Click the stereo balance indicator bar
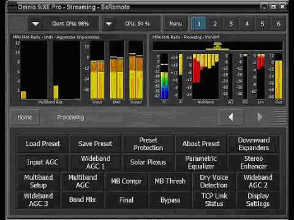Screen dimensions: 294x220 [x=217, y=46]
